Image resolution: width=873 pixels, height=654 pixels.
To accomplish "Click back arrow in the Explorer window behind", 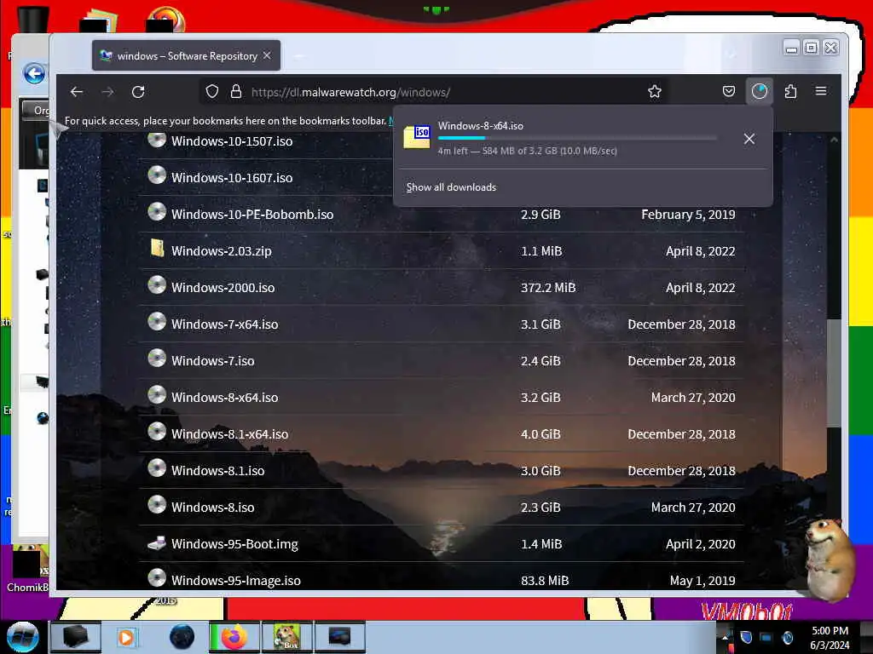I will (34, 73).
